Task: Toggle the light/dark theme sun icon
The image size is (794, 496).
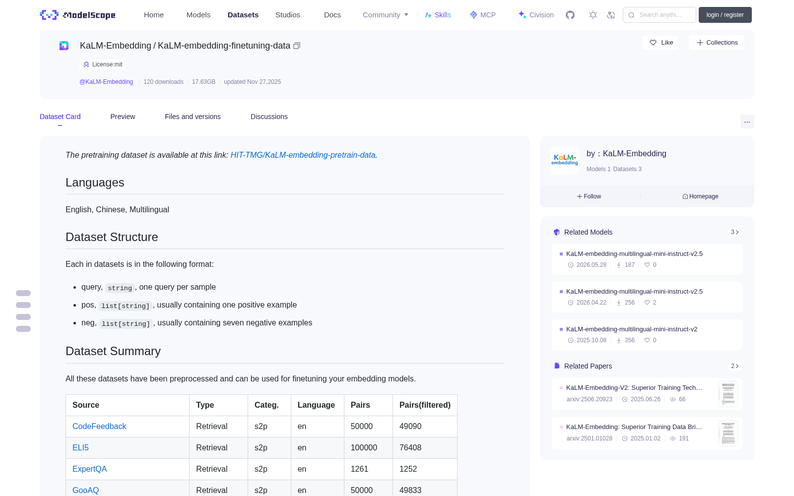Action: click(x=593, y=15)
